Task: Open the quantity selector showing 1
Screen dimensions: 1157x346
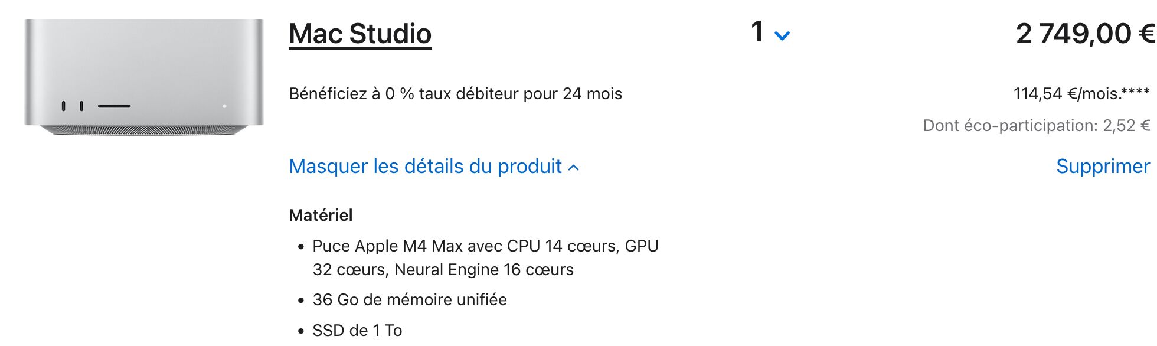Action: click(770, 32)
